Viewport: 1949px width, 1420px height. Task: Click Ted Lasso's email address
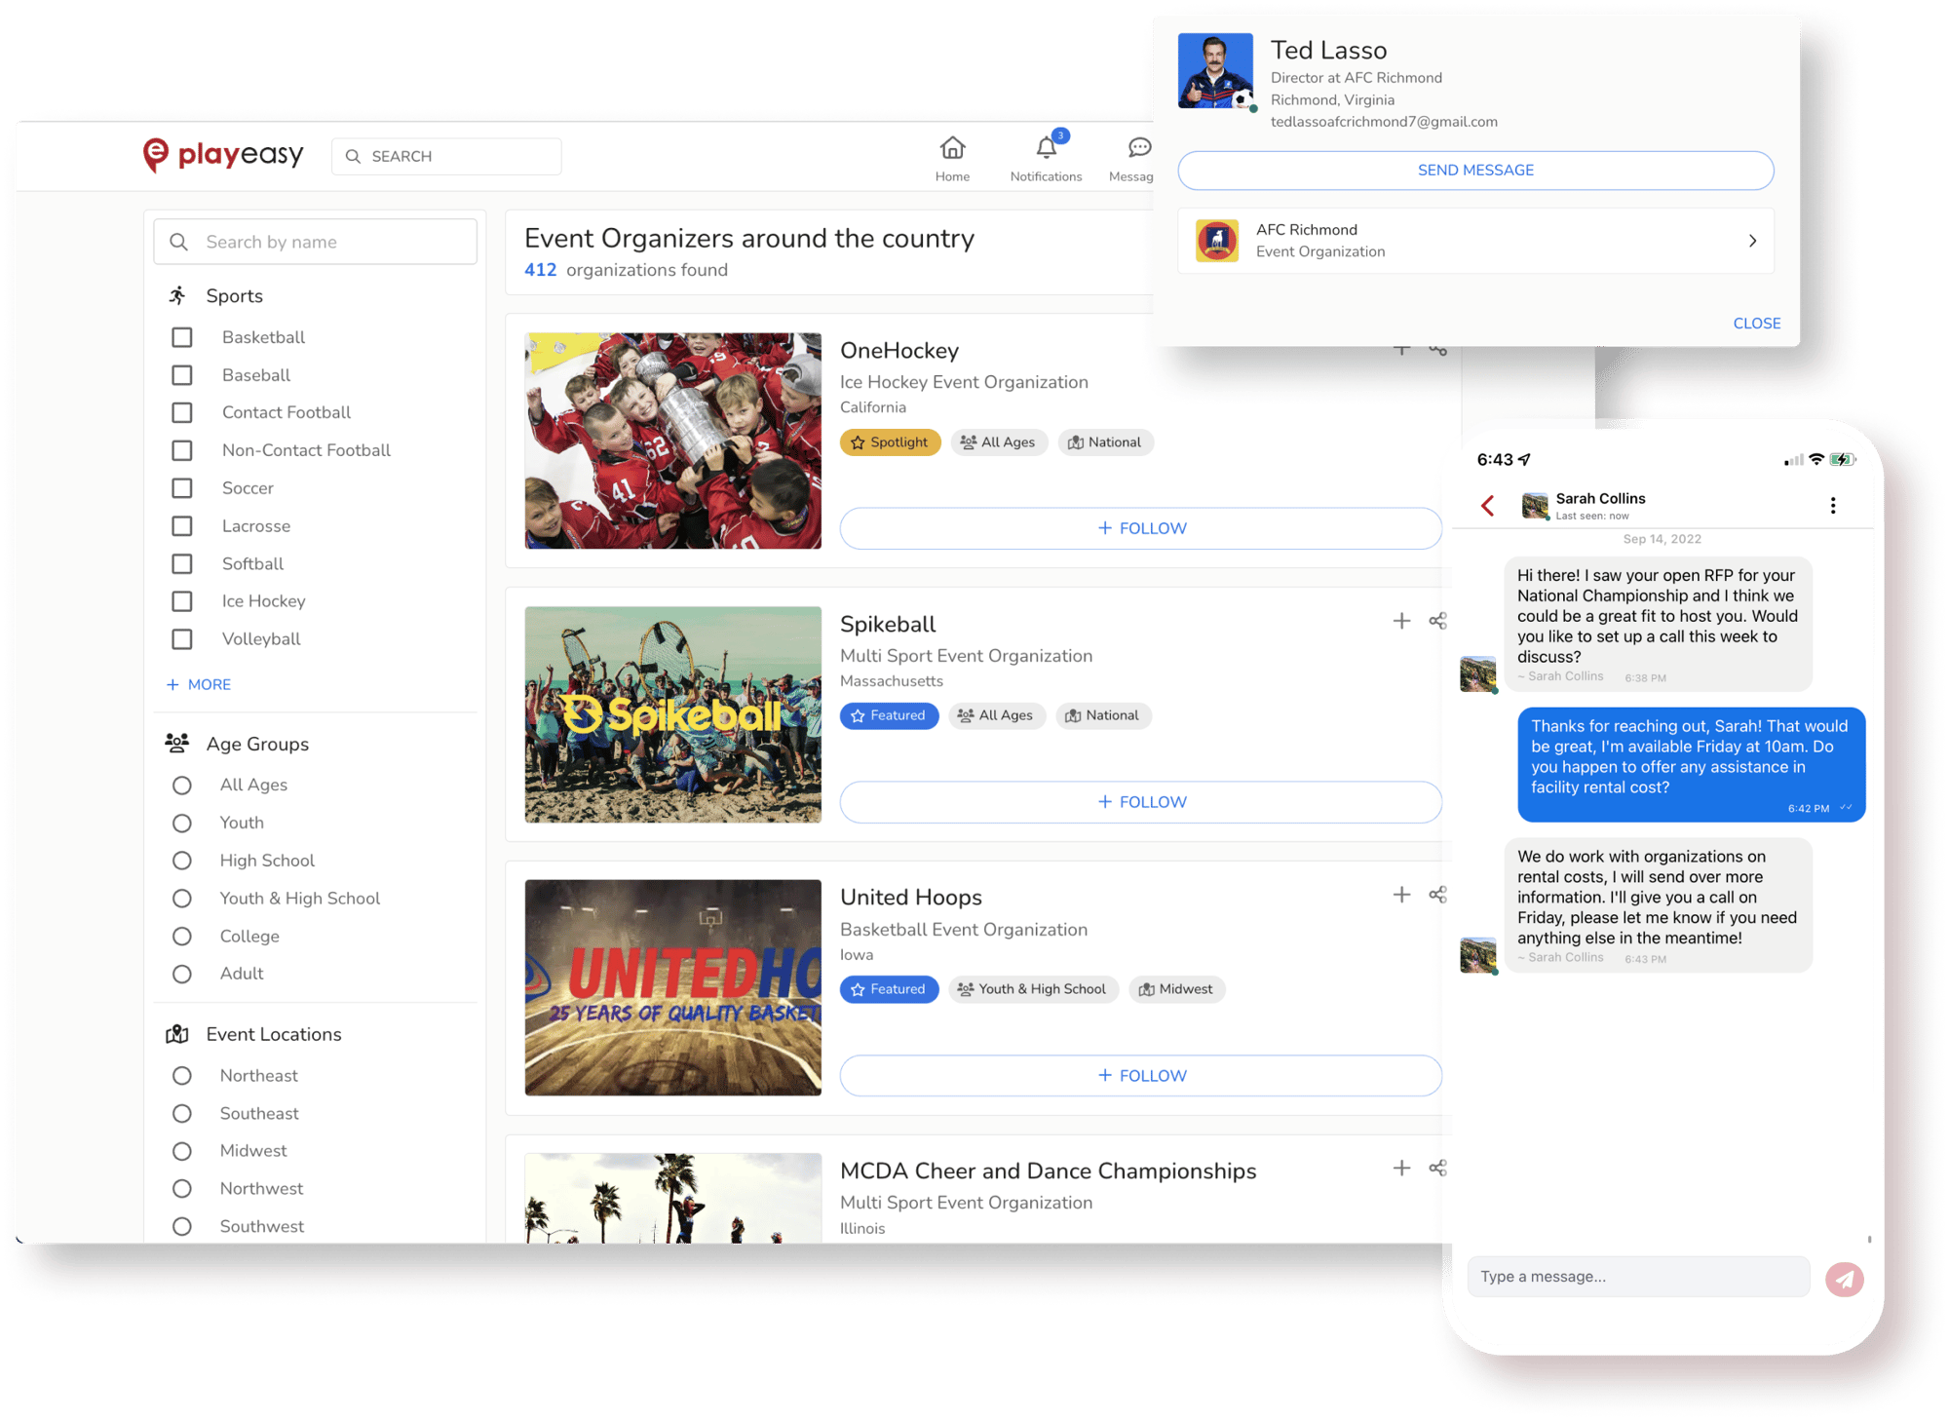pos(1384,122)
